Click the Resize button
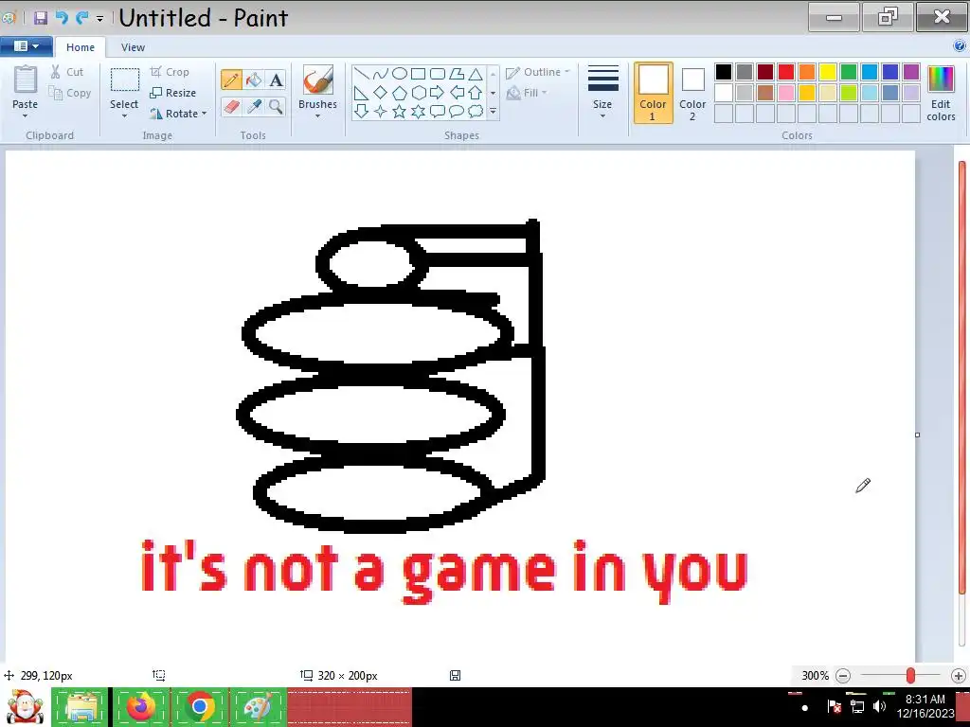Image resolution: width=970 pixels, height=727 pixels. click(x=173, y=93)
